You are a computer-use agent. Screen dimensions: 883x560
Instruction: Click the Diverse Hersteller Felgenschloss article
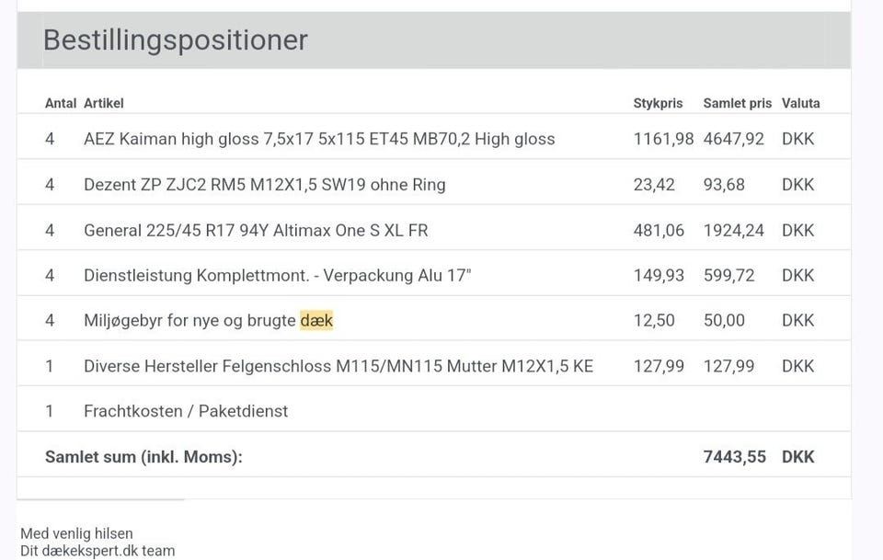[x=338, y=366]
